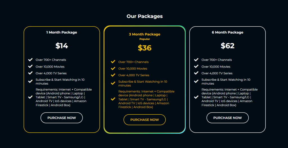Screen dimensions: 288x148
Task: Click the Popular label under 3 Month Package
Action: click(x=145, y=39)
